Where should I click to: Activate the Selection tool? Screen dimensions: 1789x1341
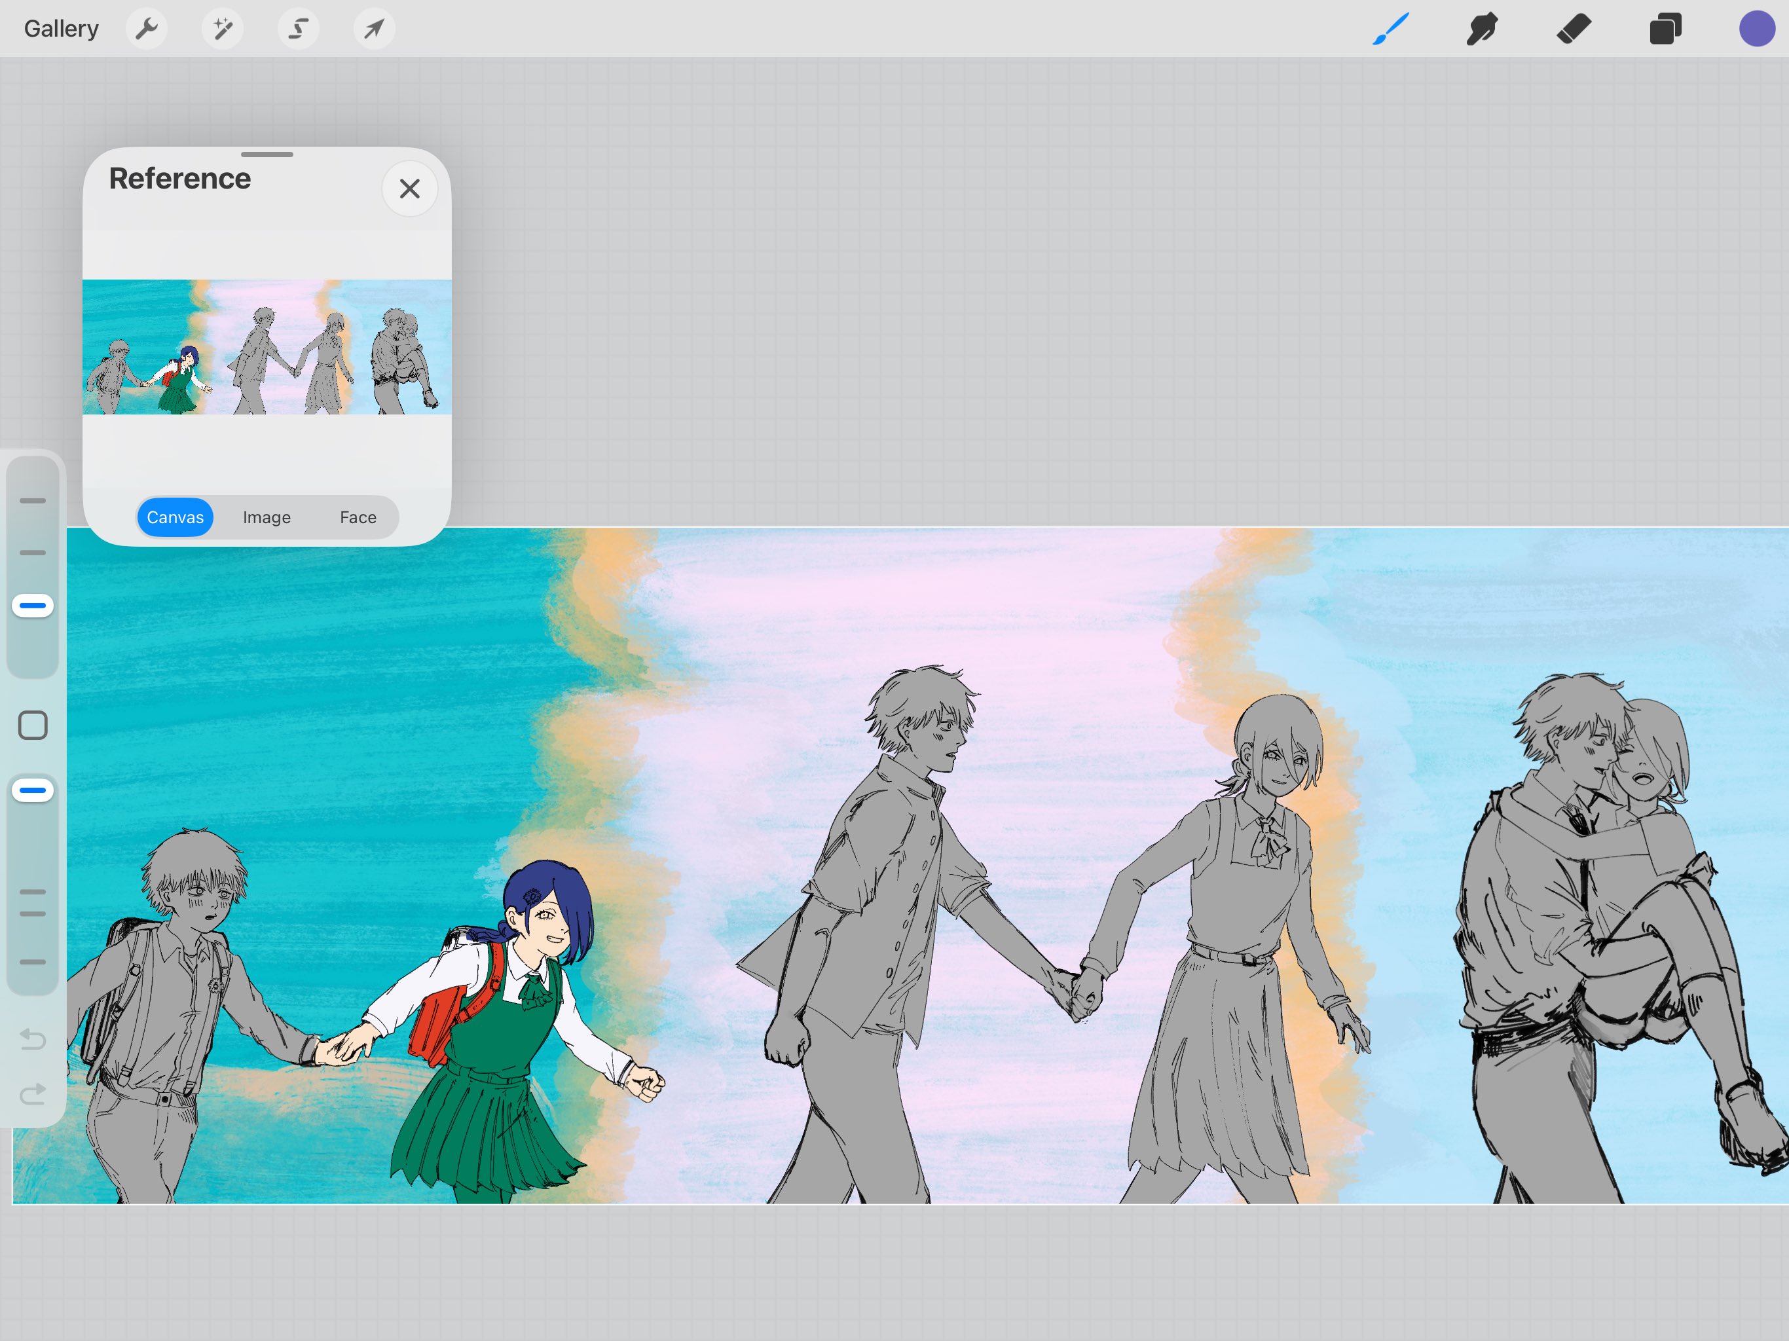299,29
